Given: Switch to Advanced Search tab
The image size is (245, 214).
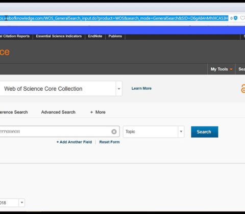Looking at the screenshot, I should tap(58, 112).
